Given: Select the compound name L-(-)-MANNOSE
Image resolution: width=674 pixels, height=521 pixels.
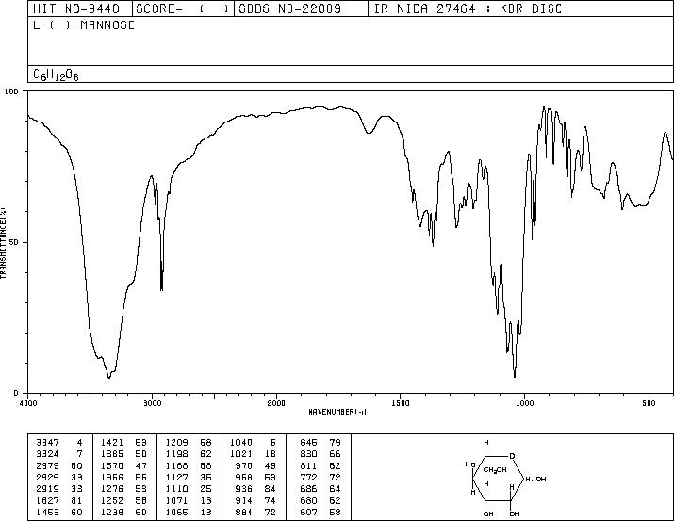Looking at the screenshot, I should click(84, 24).
